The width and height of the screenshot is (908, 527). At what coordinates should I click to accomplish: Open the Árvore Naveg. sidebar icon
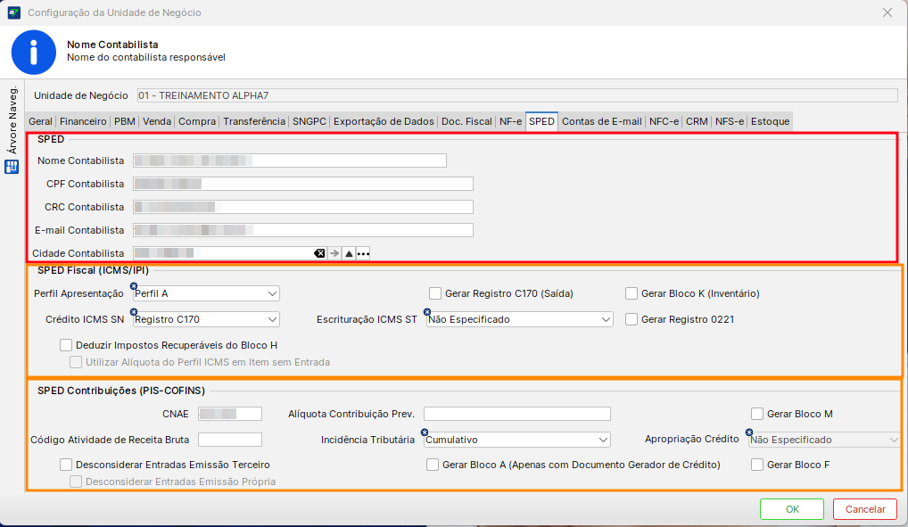click(12, 167)
